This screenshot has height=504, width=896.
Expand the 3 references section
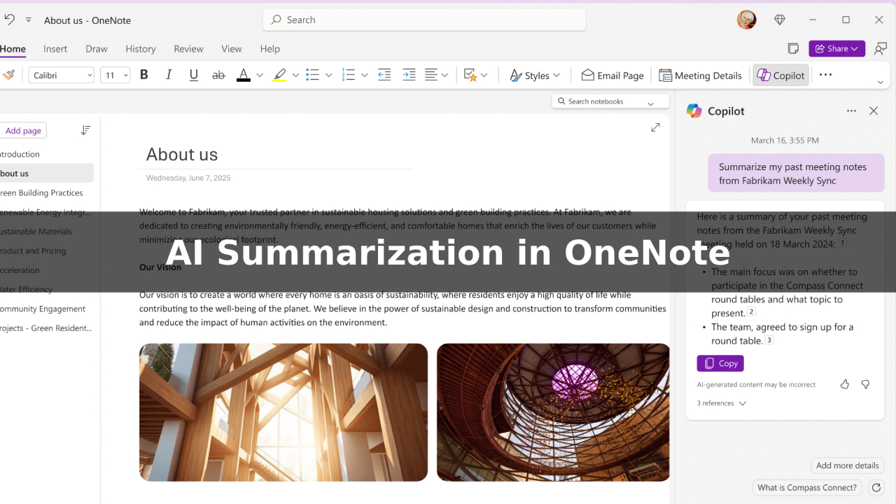(x=722, y=403)
